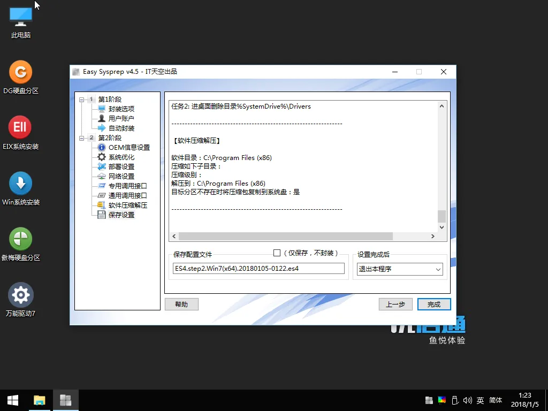This screenshot has height=411, width=548.
Task: Select the 傲梅硬盘分区 desktop icon
Action: coord(21,244)
